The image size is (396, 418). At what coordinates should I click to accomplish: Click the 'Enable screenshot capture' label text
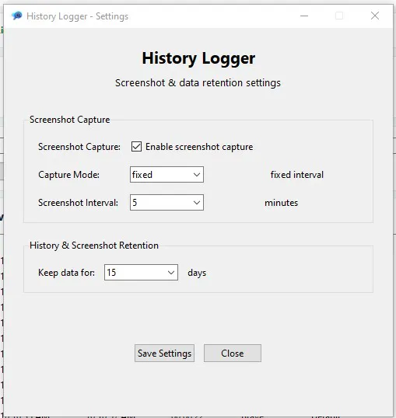point(199,147)
